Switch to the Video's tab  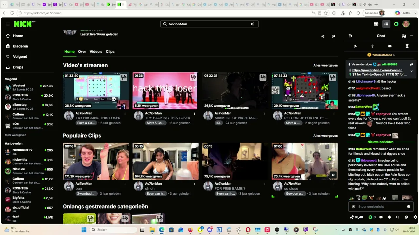(x=96, y=51)
